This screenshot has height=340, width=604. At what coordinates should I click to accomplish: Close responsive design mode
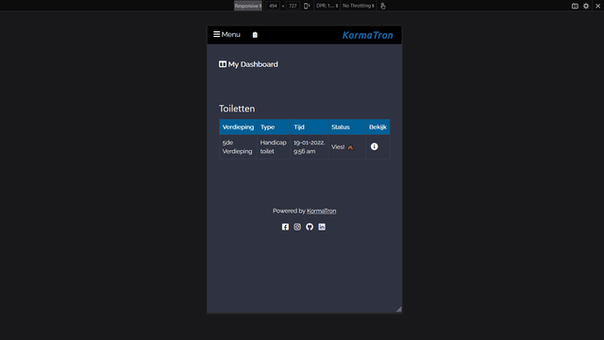coord(597,6)
